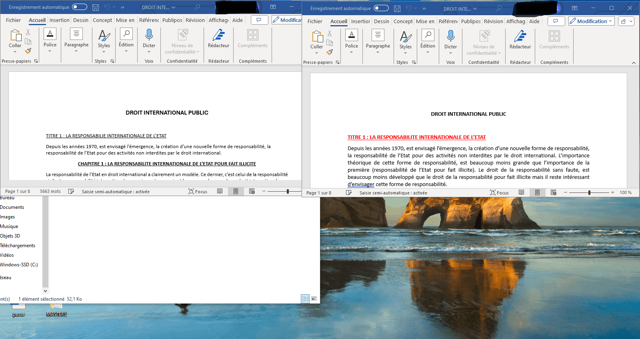Click comments button in right Word window
The image size is (640, 339).
(x=556, y=21)
